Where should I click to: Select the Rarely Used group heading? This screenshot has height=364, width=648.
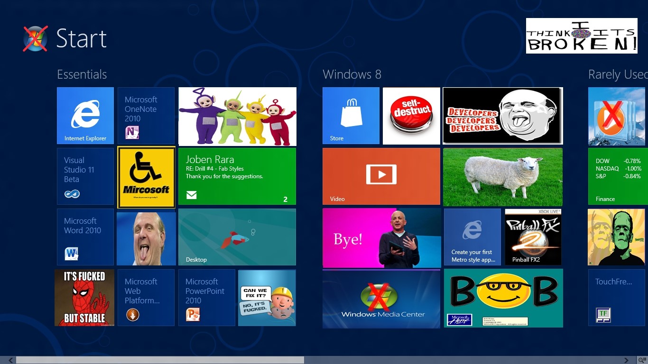[618, 74]
